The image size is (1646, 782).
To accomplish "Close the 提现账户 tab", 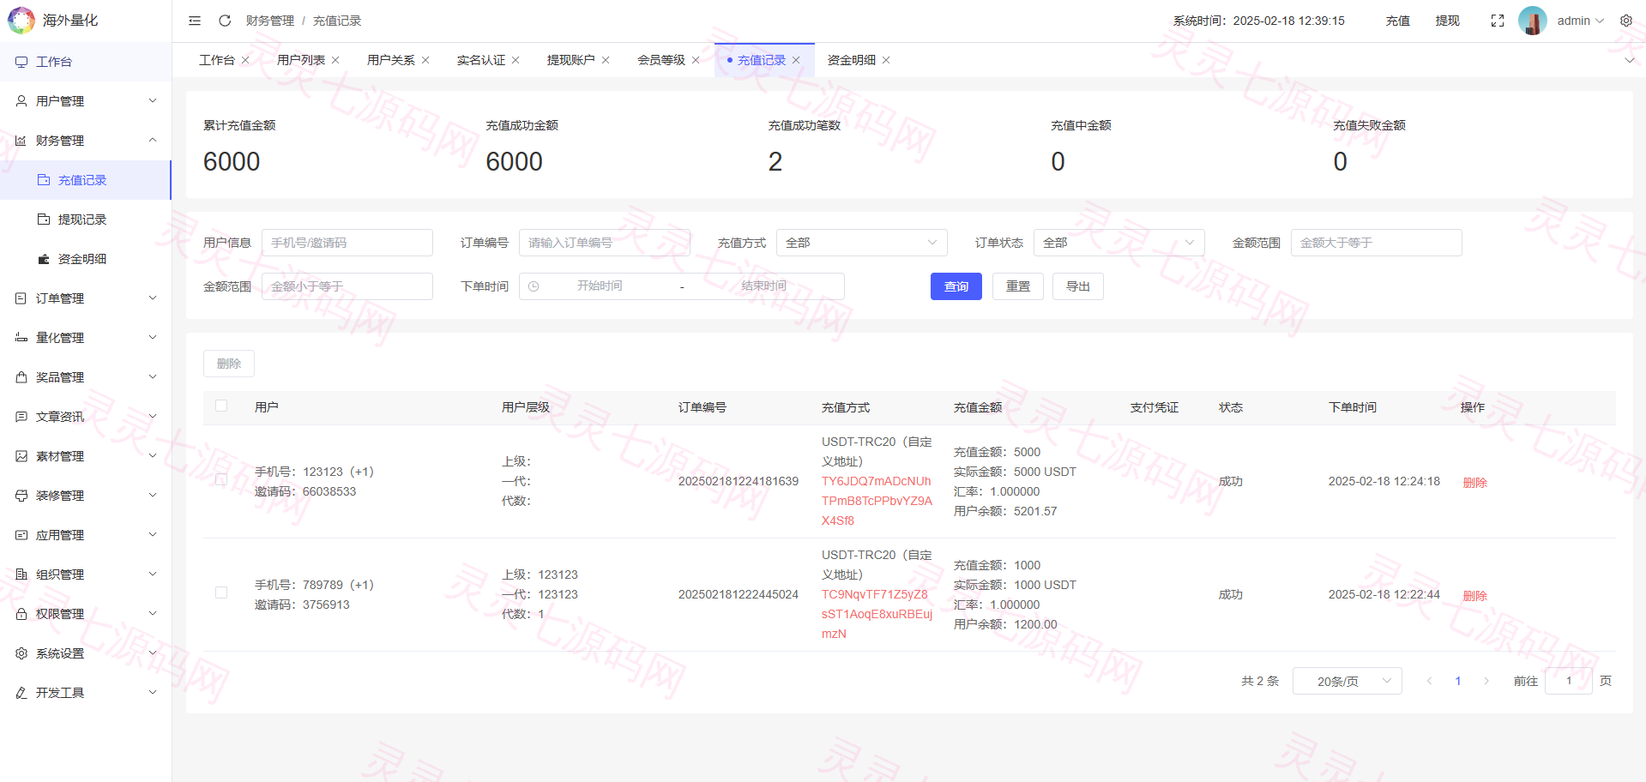I will click(x=606, y=60).
